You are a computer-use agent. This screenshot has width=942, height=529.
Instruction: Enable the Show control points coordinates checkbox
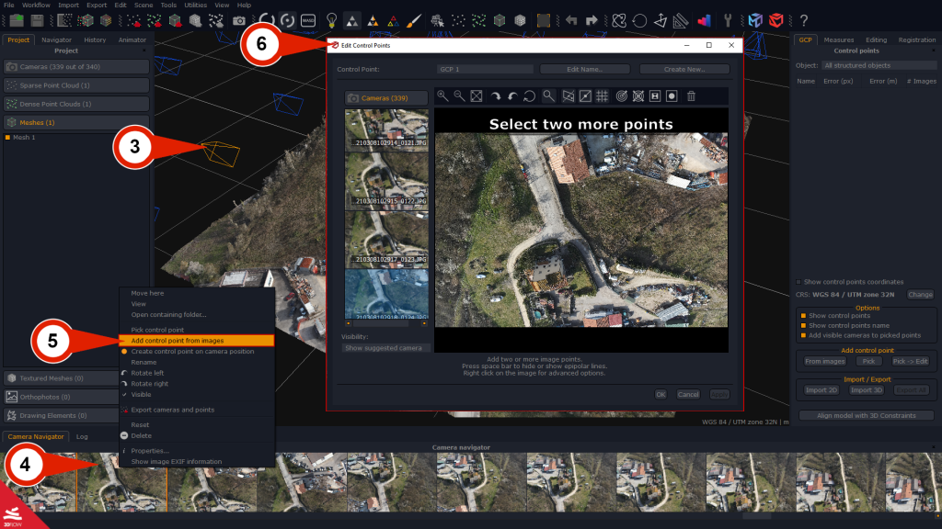click(x=799, y=282)
